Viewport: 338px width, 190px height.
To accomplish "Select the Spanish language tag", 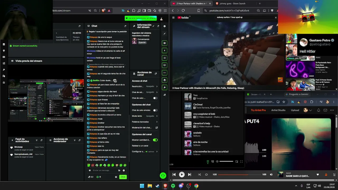I will [x=142, y=42].
